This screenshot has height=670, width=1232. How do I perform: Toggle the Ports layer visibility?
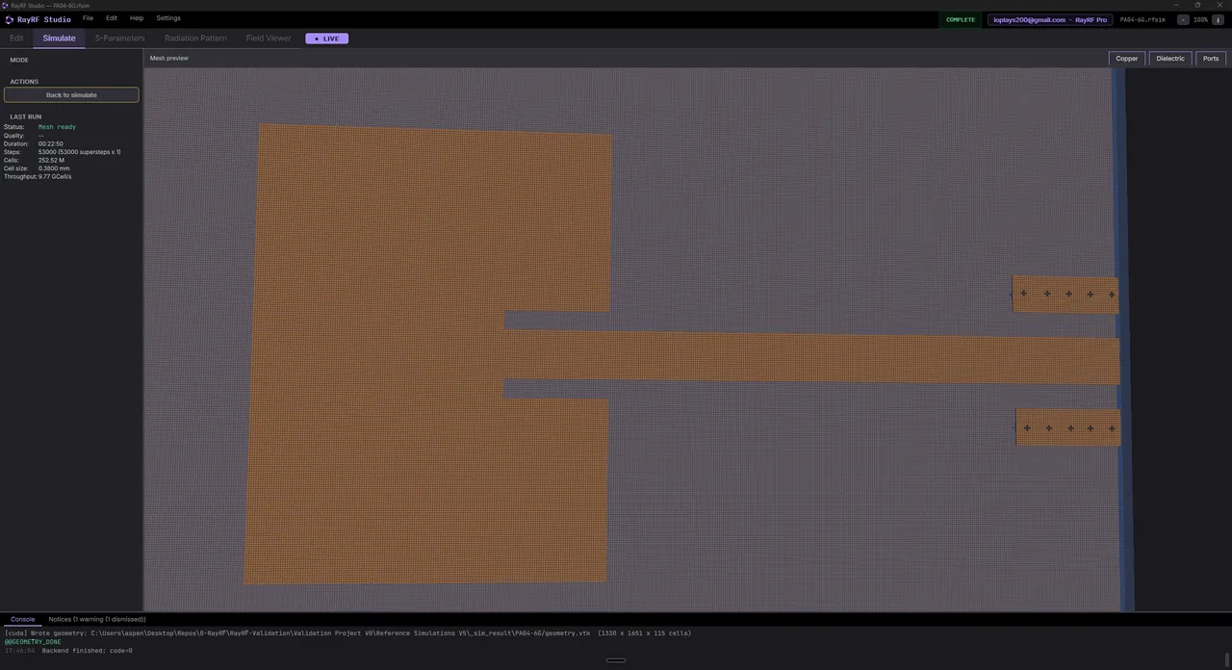[x=1211, y=59]
